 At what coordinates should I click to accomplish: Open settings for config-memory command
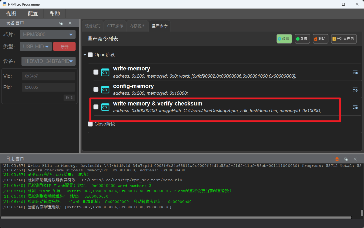tap(355, 90)
